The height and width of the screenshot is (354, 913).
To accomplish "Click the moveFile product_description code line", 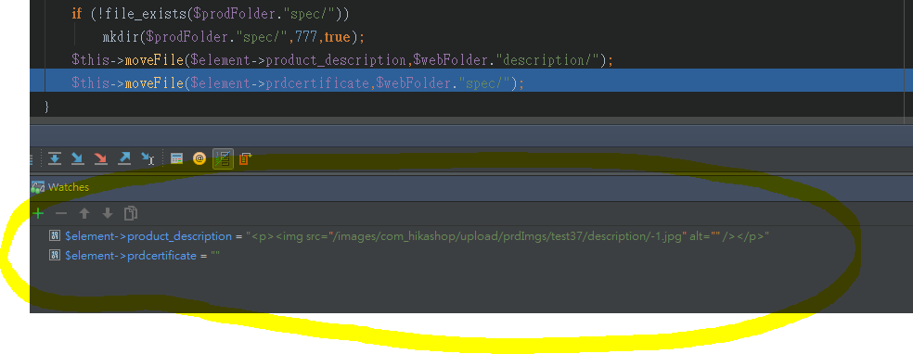I will (x=342, y=60).
